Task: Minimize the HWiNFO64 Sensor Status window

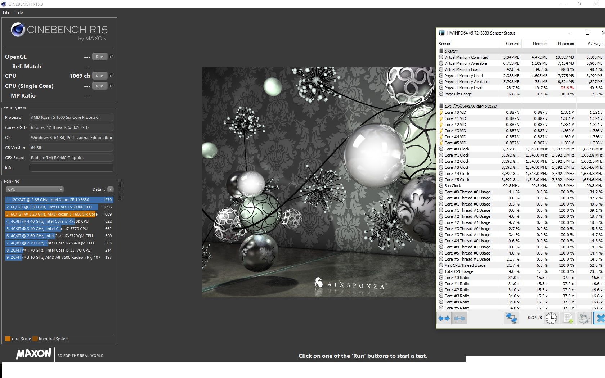Action: coord(572,33)
